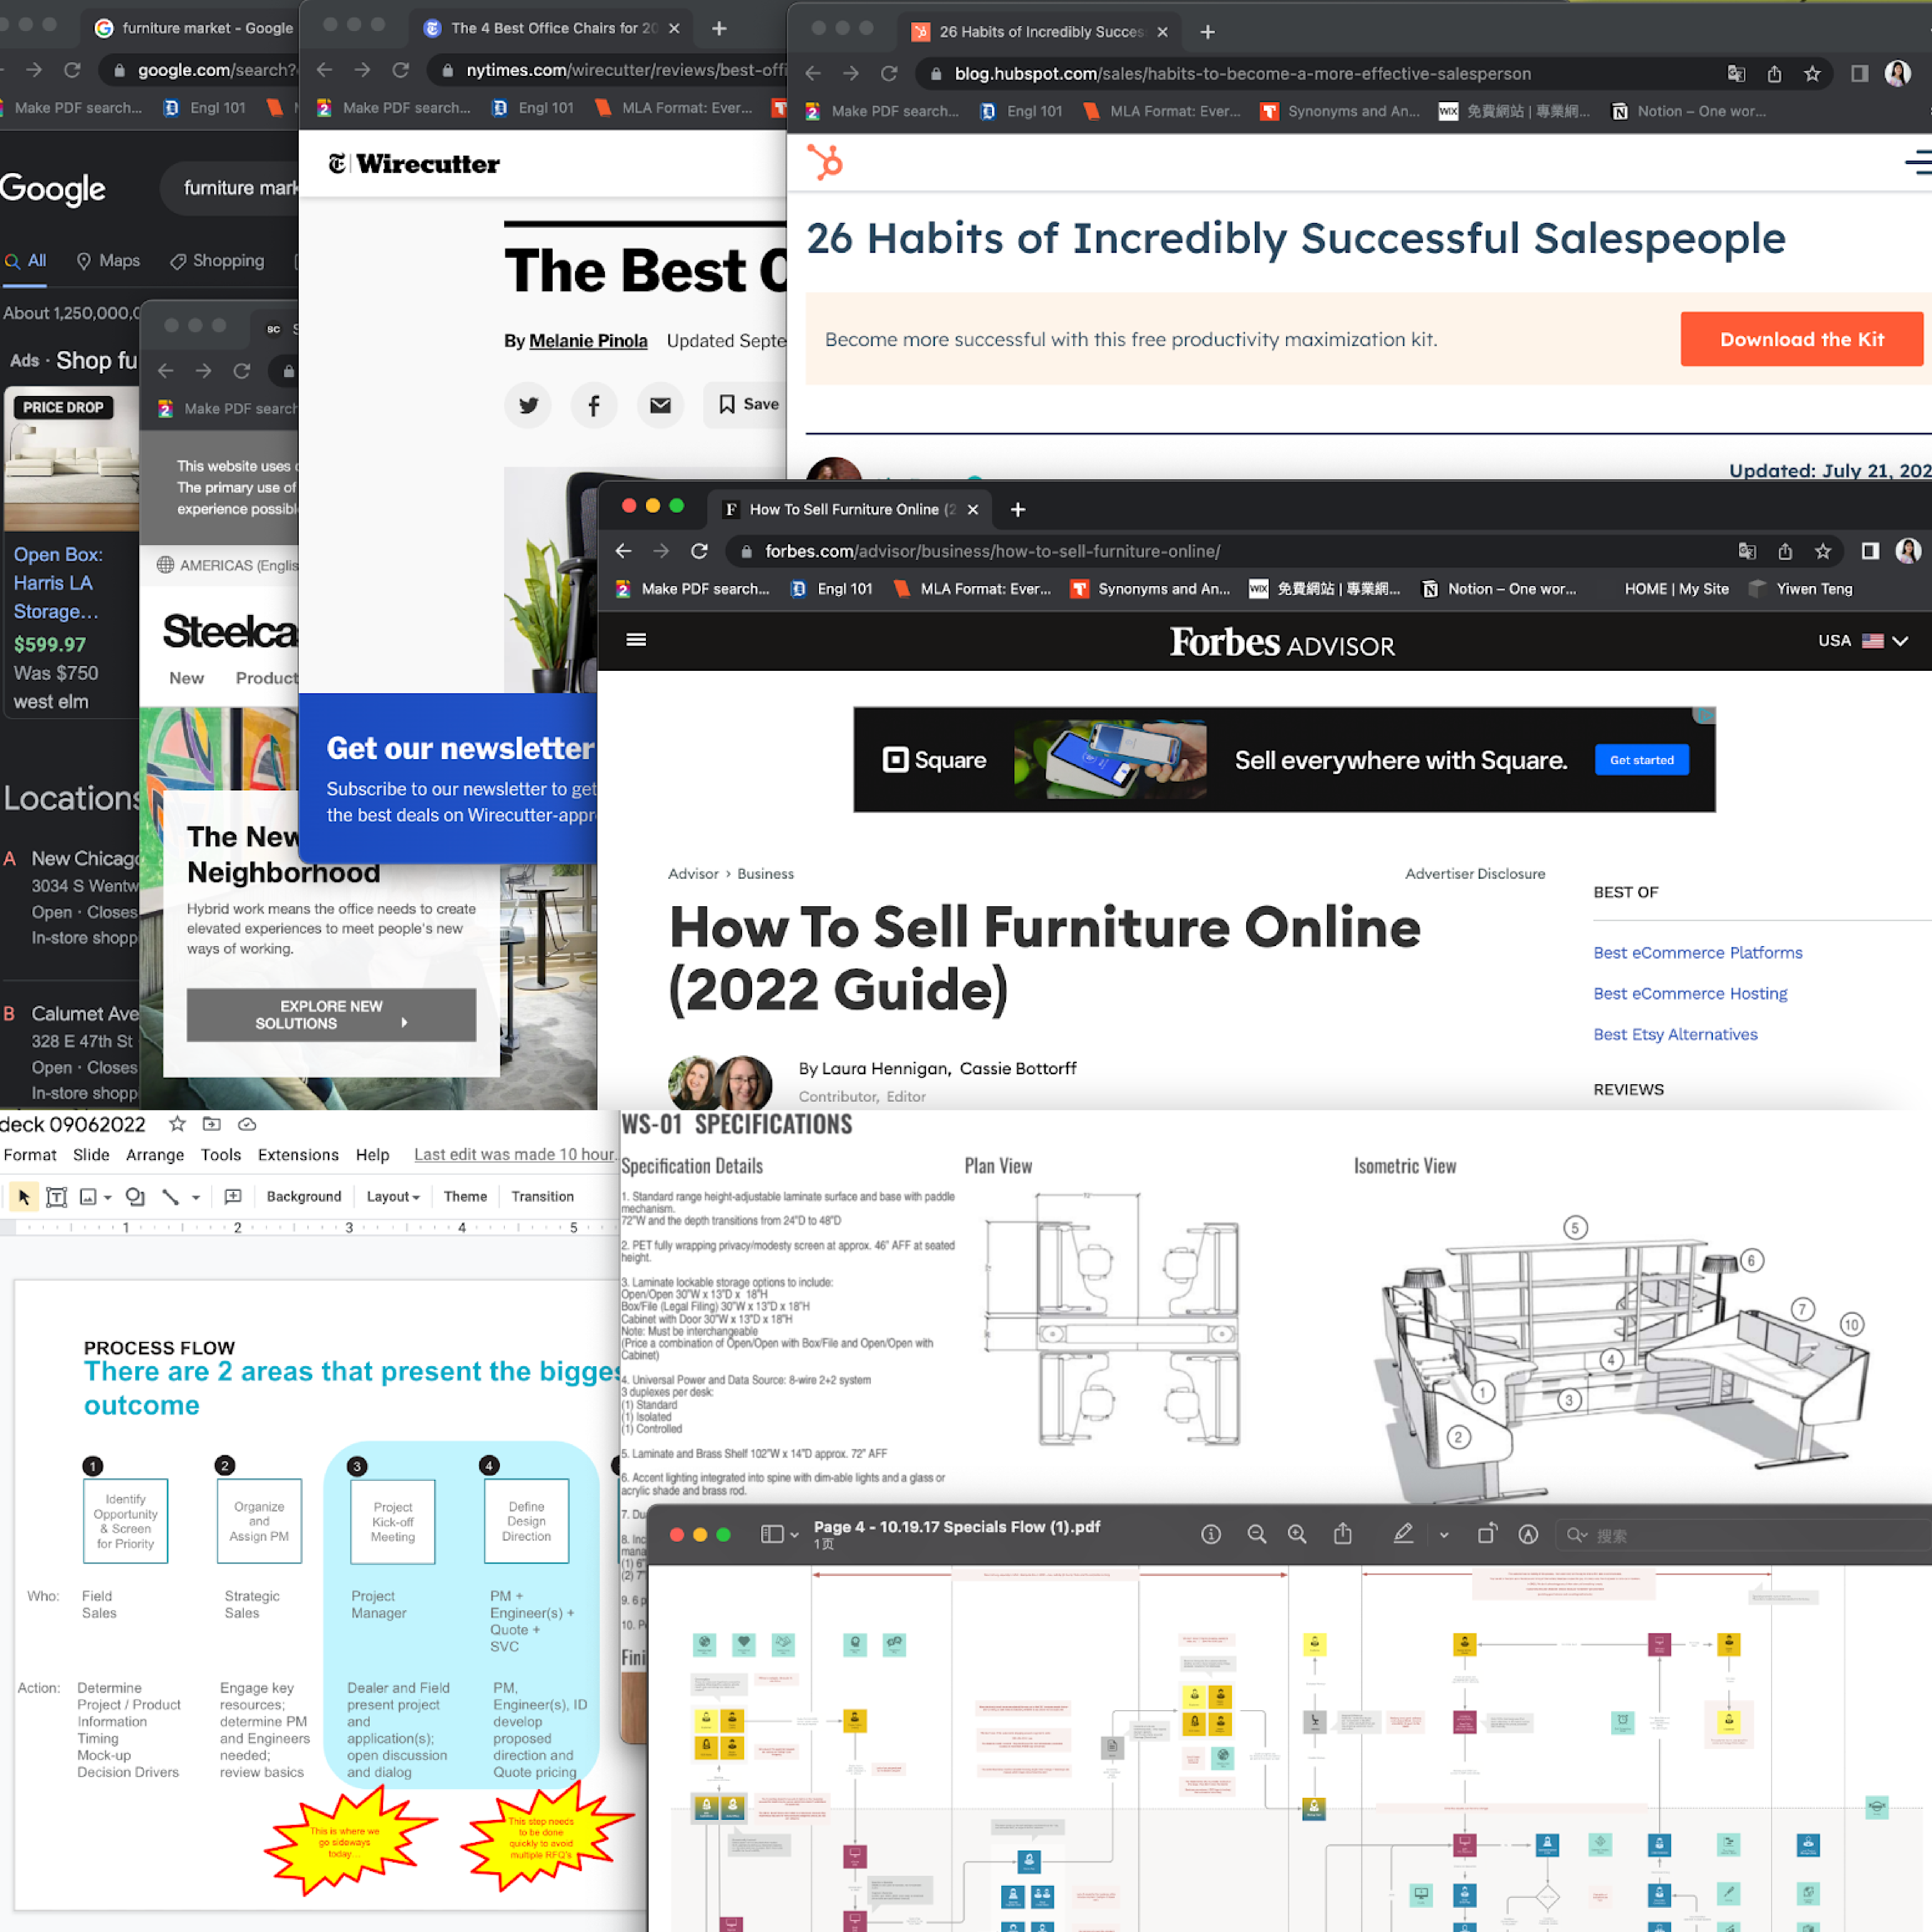Open Notion bookmark in the Forbes window
Viewport: 1932px width, 1932px height.
(1499, 589)
